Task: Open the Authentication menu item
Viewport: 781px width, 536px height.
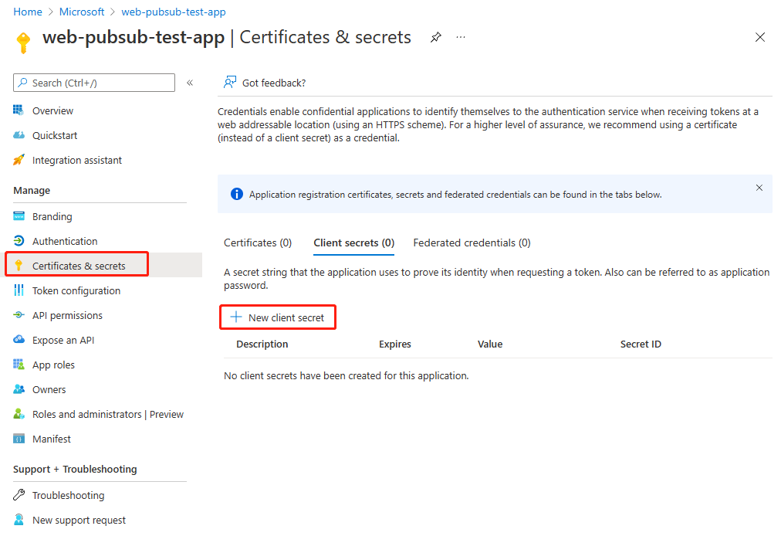Action: click(65, 241)
